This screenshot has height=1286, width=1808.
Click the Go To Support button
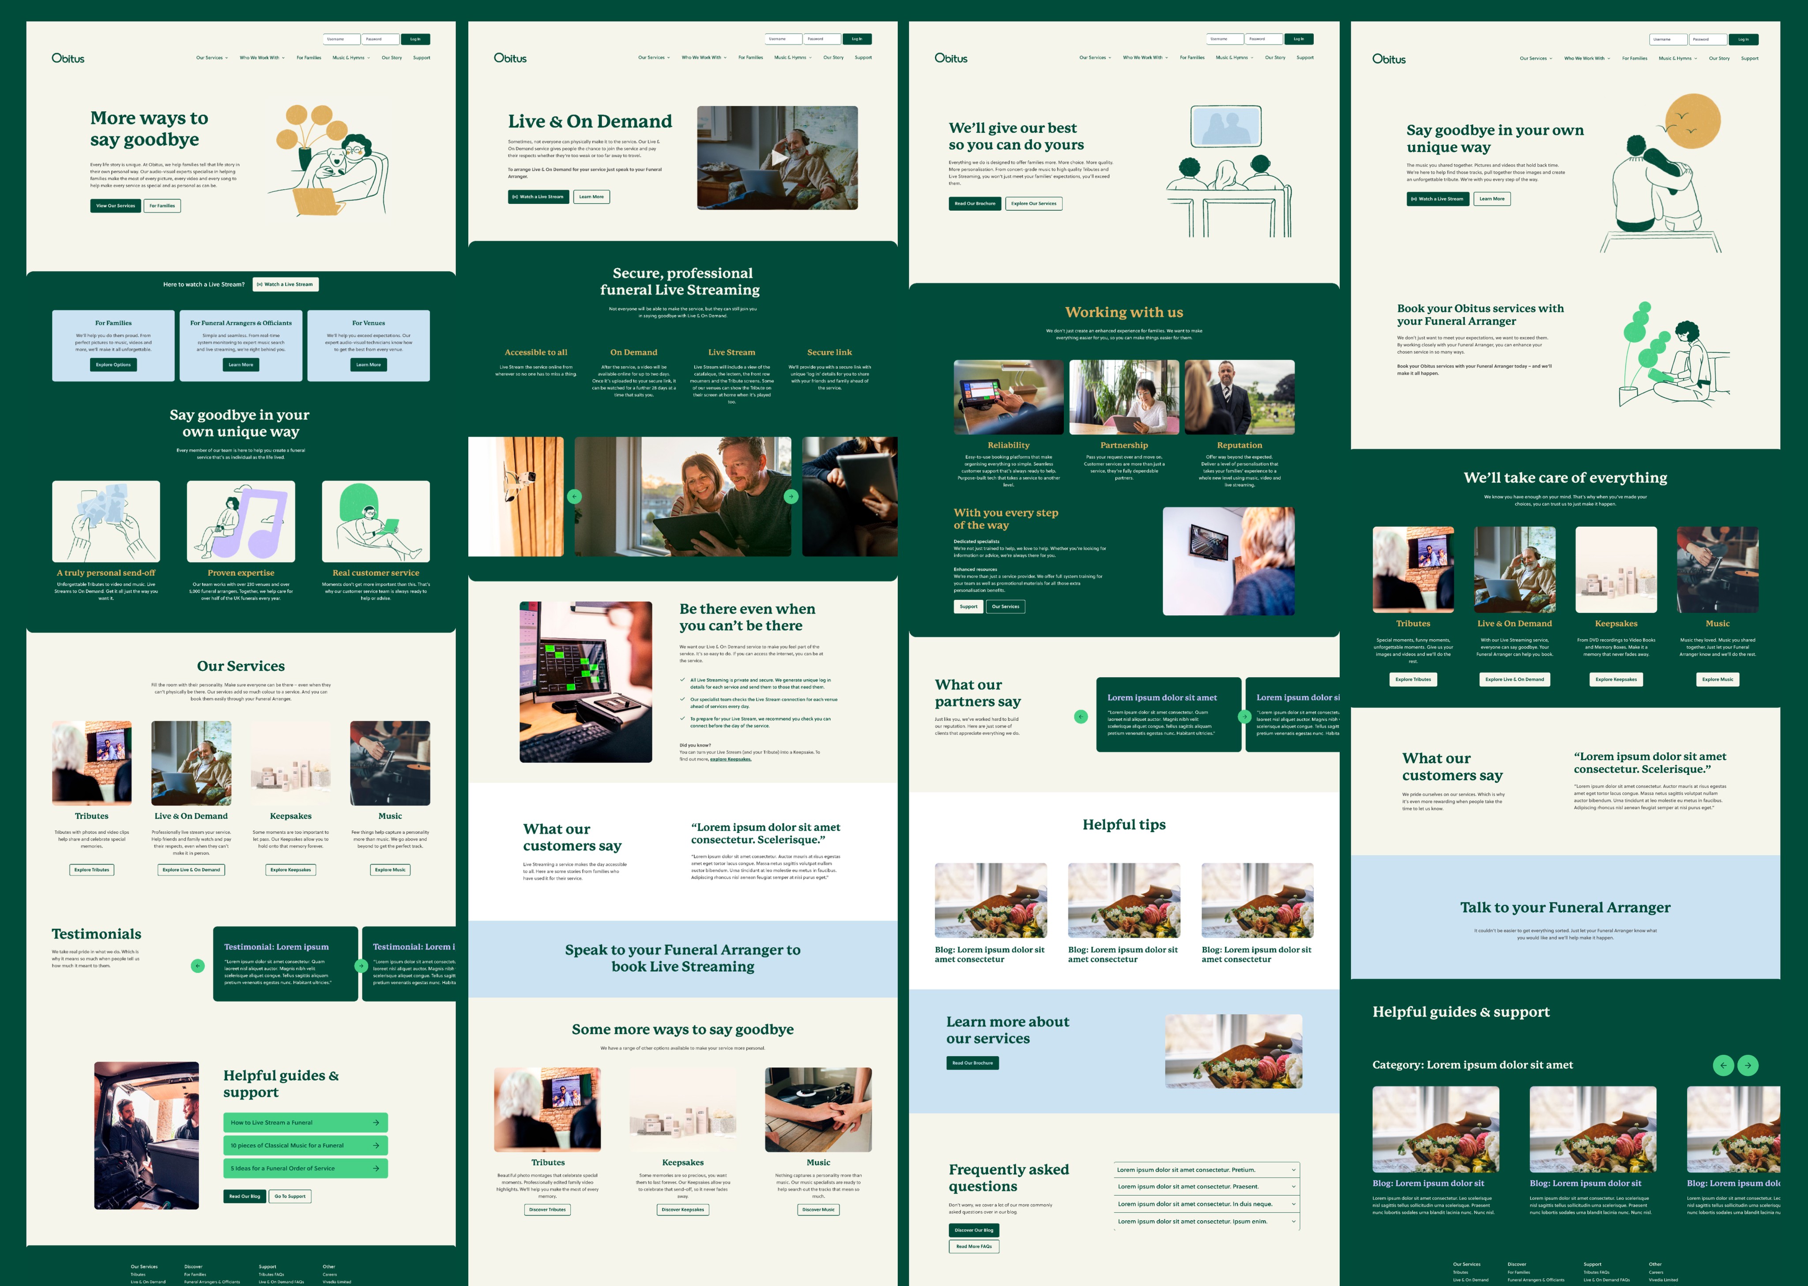point(290,1196)
